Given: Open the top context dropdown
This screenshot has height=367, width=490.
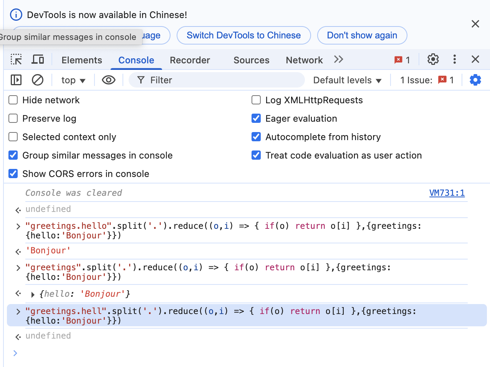Looking at the screenshot, I should pos(73,80).
